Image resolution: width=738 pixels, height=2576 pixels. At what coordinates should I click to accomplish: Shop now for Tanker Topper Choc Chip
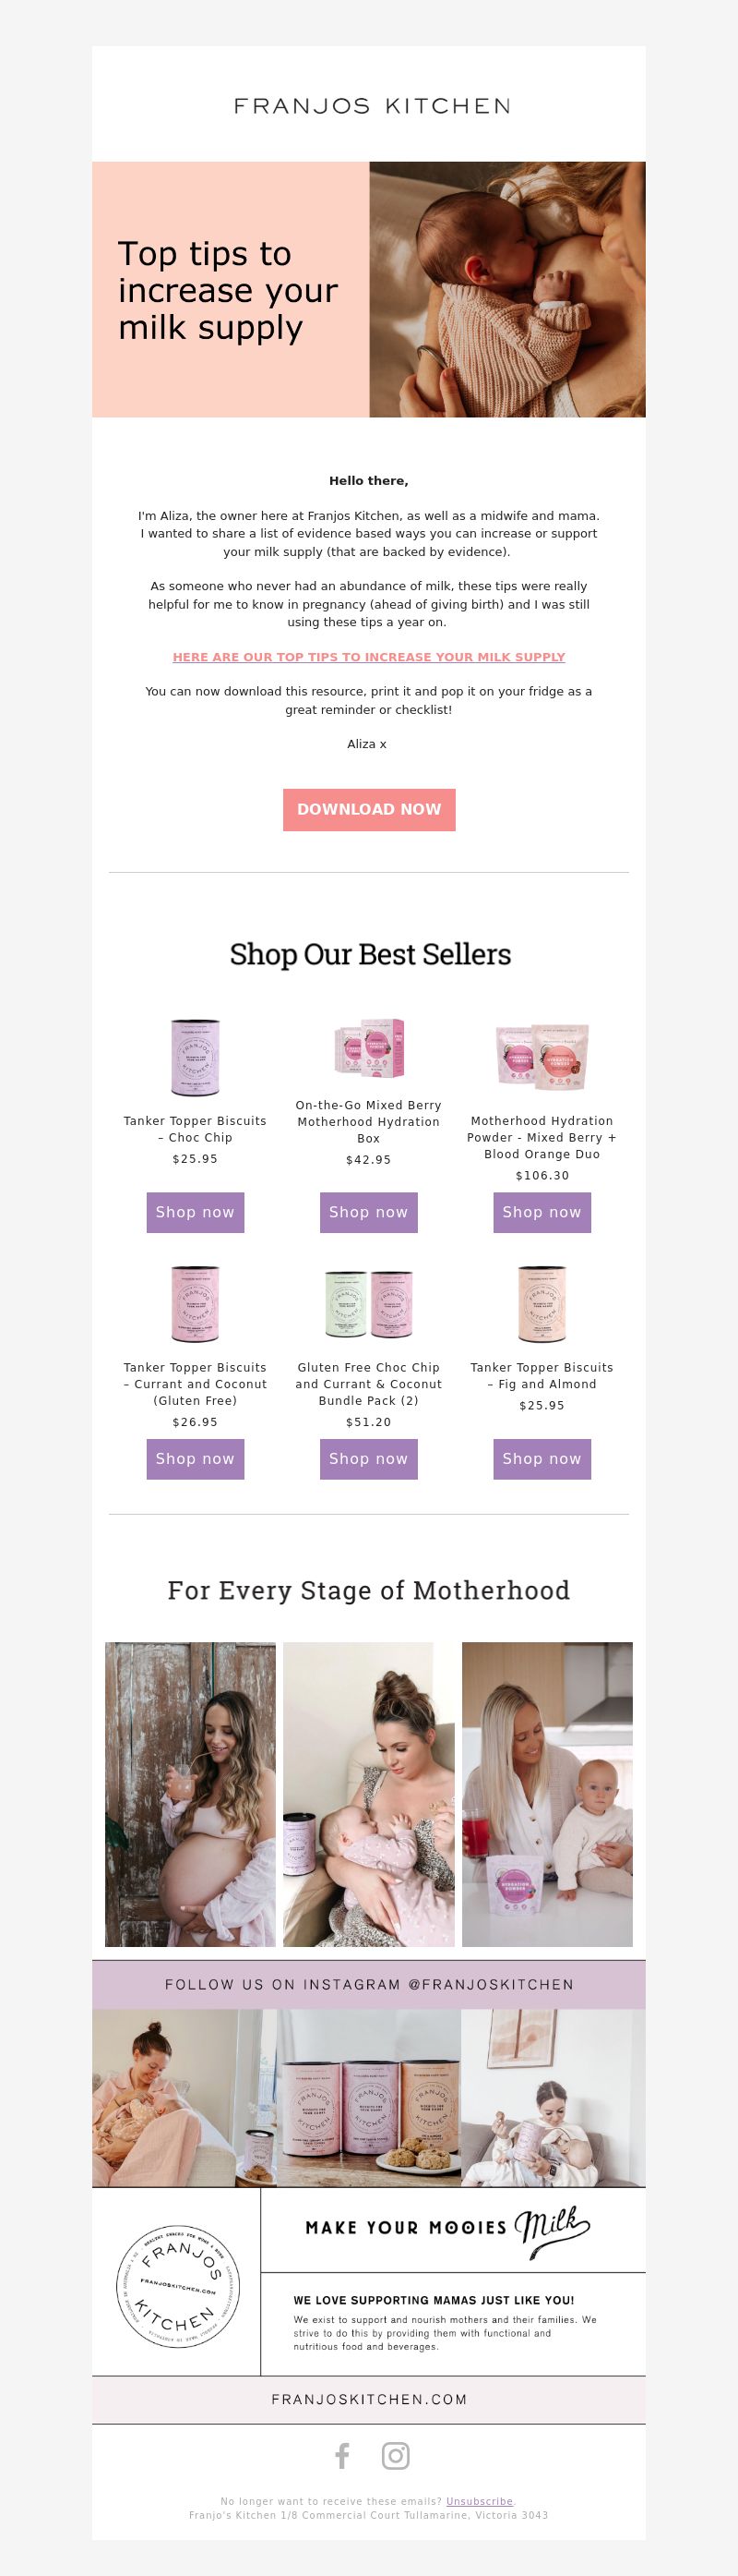point(195,1212)
